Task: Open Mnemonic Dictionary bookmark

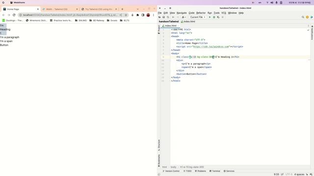Action: [36, 21]
